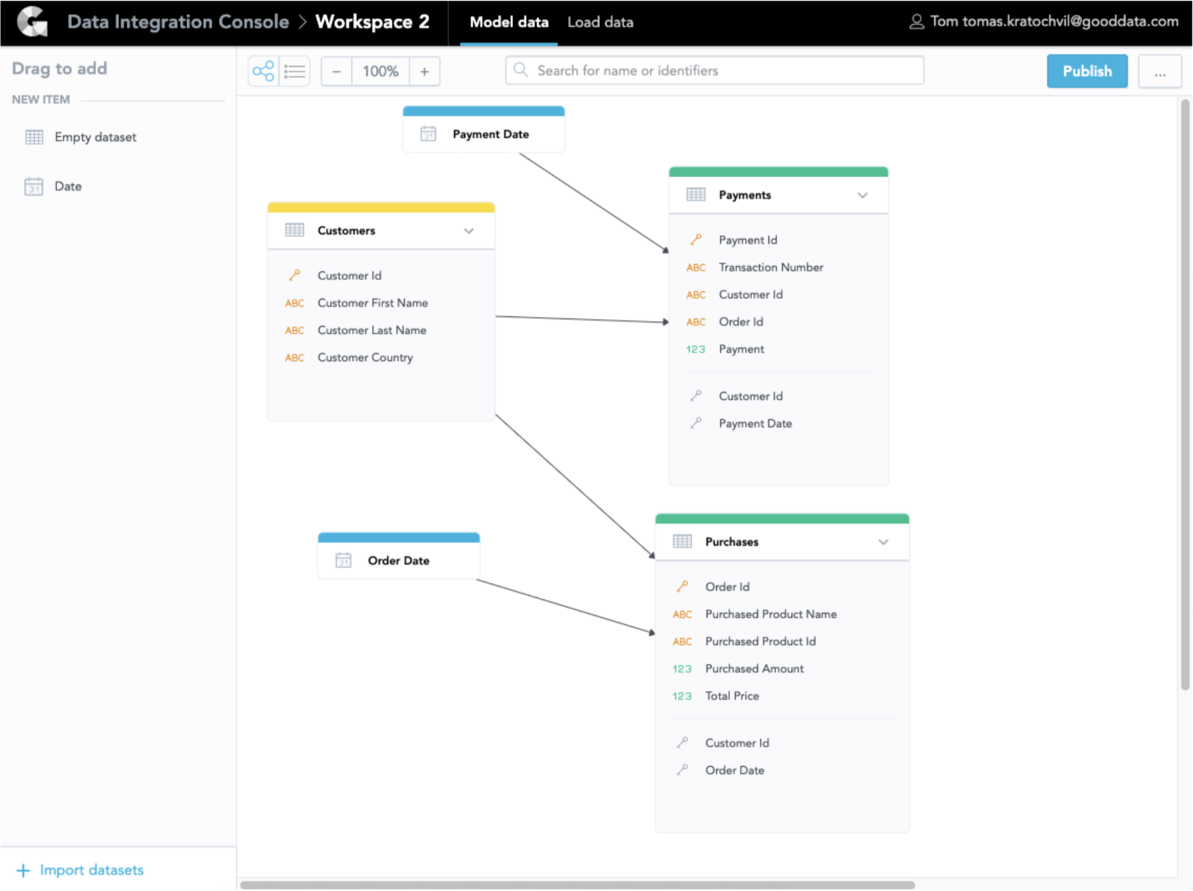The height and width of the screenshot is (891, 1193).
Task: Click the key icon beside Order Id in Purchases
Action: tap(682, 586)
